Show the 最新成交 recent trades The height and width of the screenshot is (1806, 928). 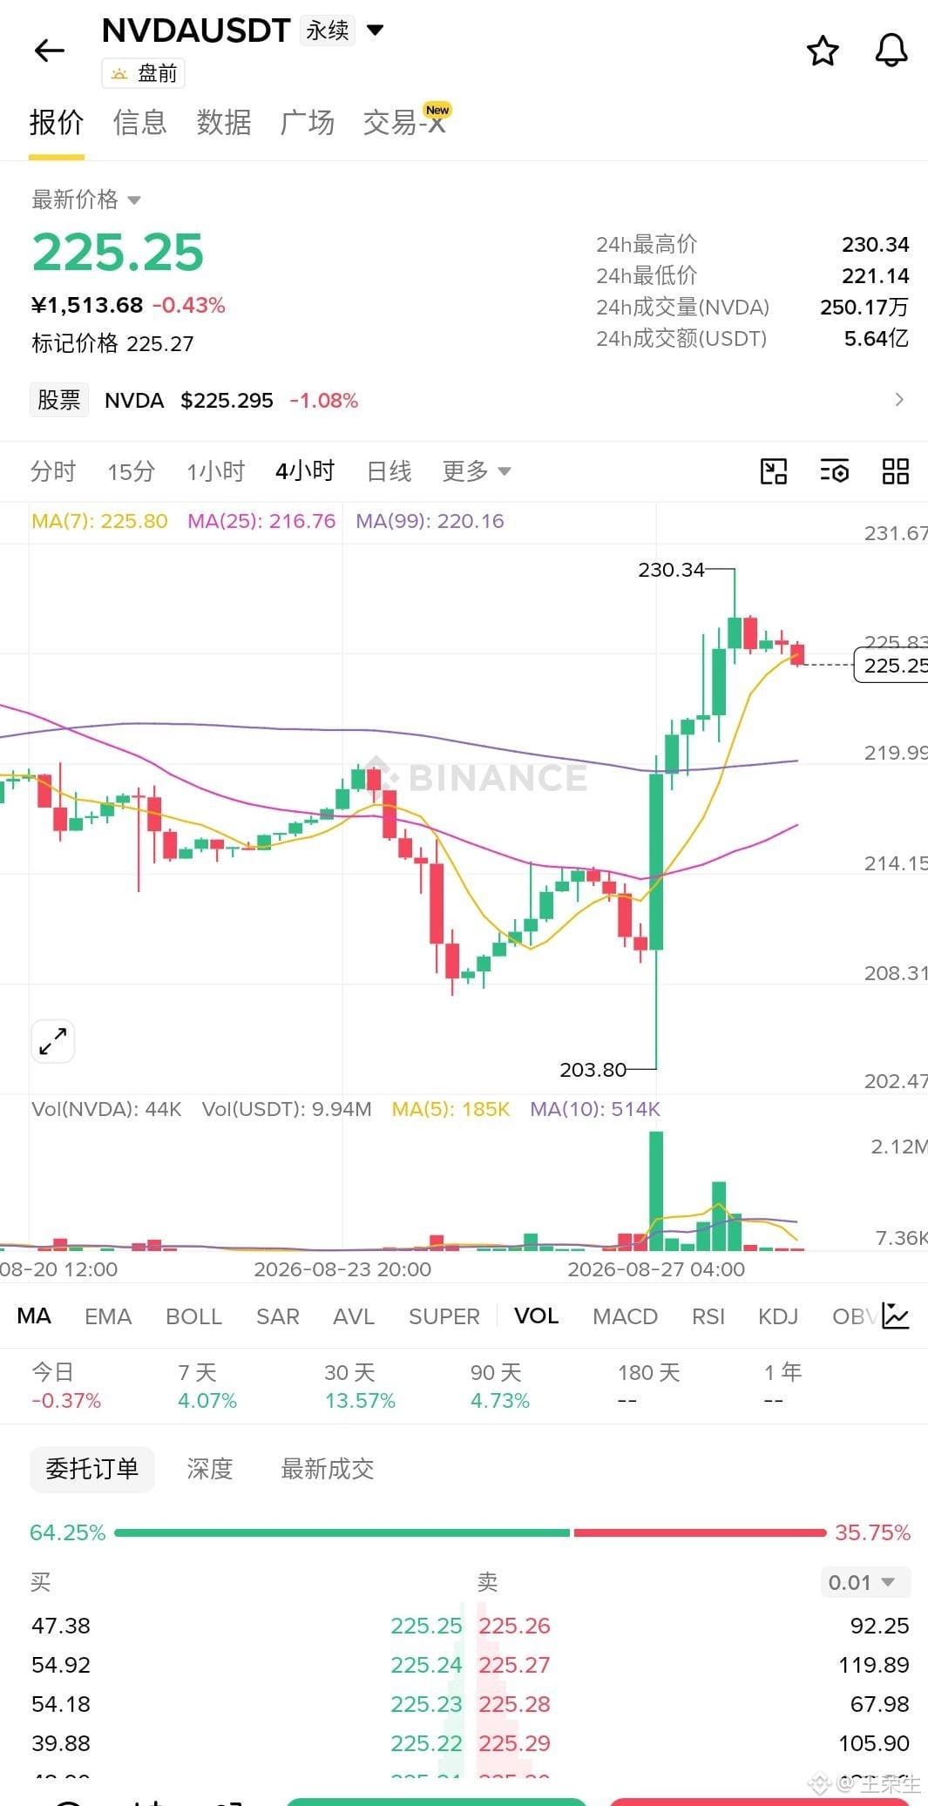pos(327,1470)
